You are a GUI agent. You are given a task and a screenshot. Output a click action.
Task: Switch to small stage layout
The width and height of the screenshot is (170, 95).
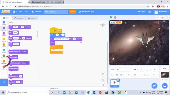[158, 17]
